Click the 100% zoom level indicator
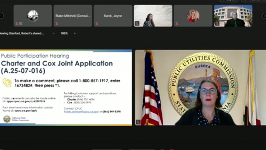Image resolution: width=266 pixels, height=150 pixels. [64, 33]
